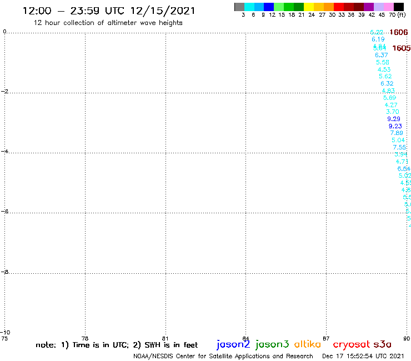Click the time marker '1606'
The width and height of the screenshot is (411, 361).
click(x=399, y=32)
